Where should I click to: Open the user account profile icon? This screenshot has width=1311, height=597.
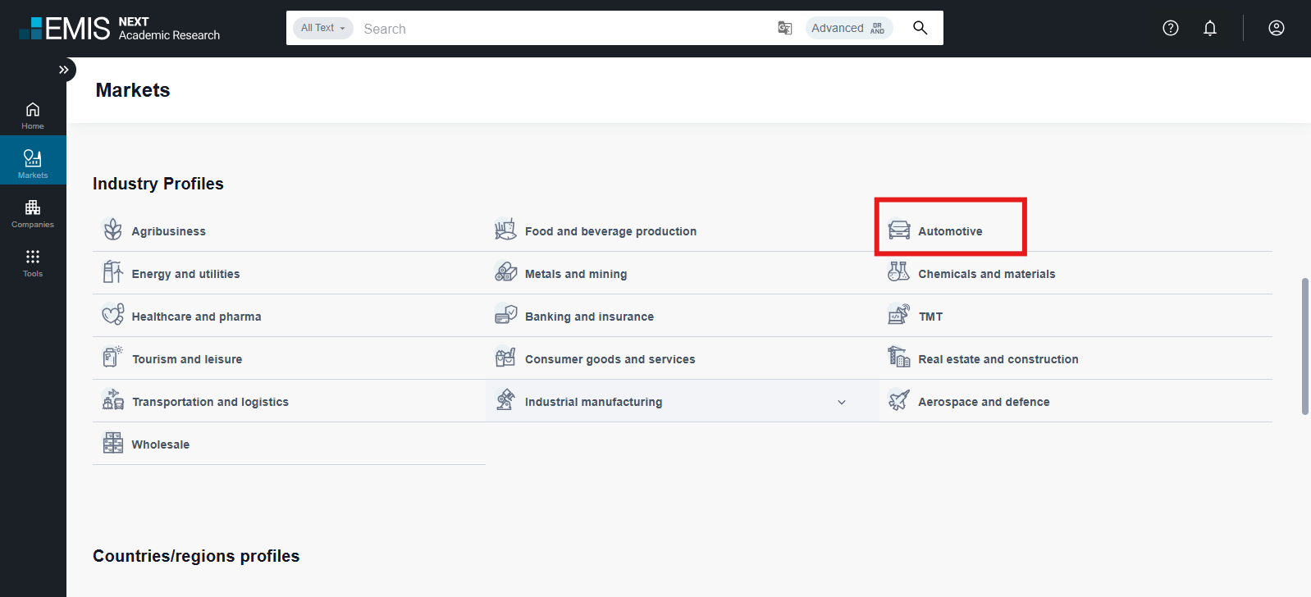1276,28
